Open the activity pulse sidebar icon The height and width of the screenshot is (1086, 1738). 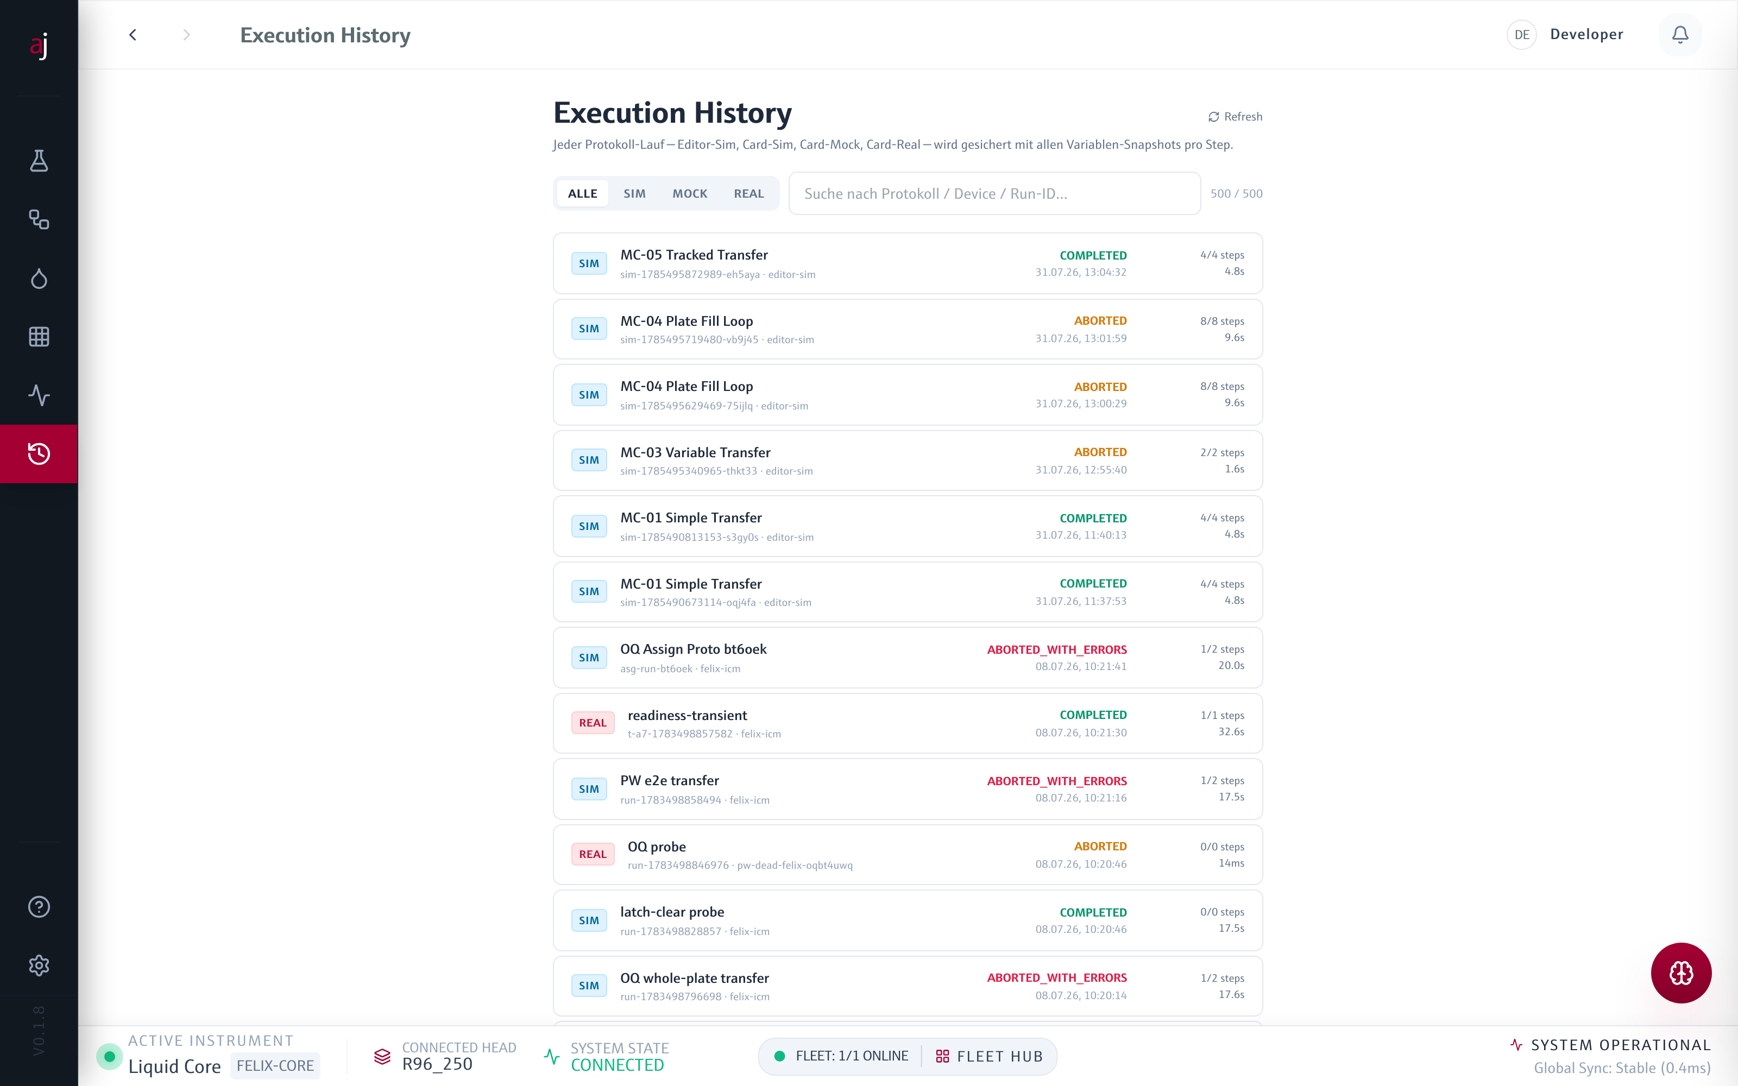pos(39,395)
